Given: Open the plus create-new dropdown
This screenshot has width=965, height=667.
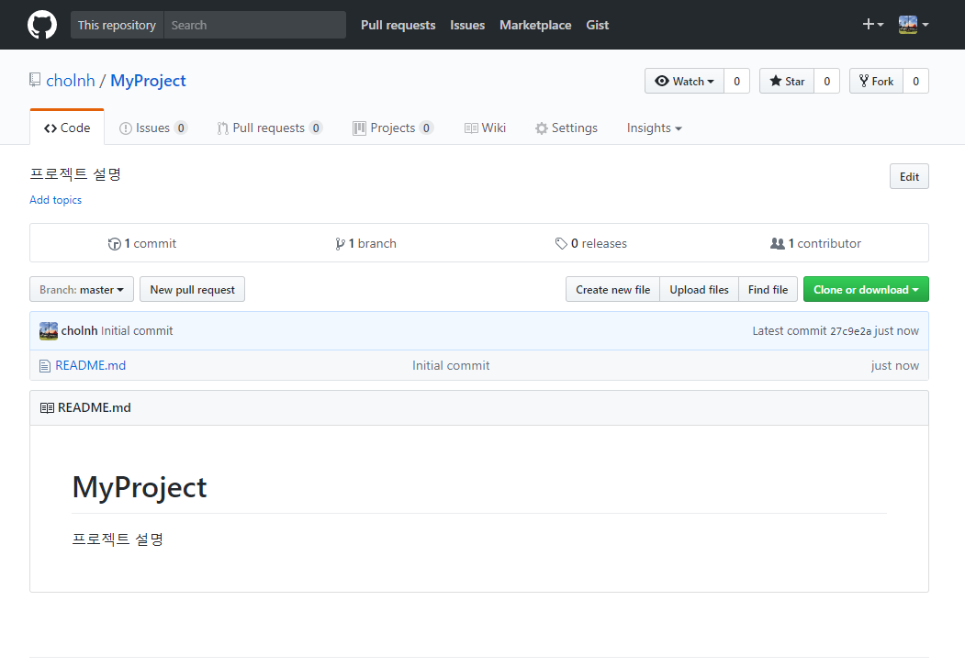Looking at the screenshot, I should [872, 25].
